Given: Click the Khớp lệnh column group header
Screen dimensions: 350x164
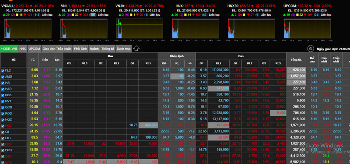Looking at the screenshot, I should [177, 56].
